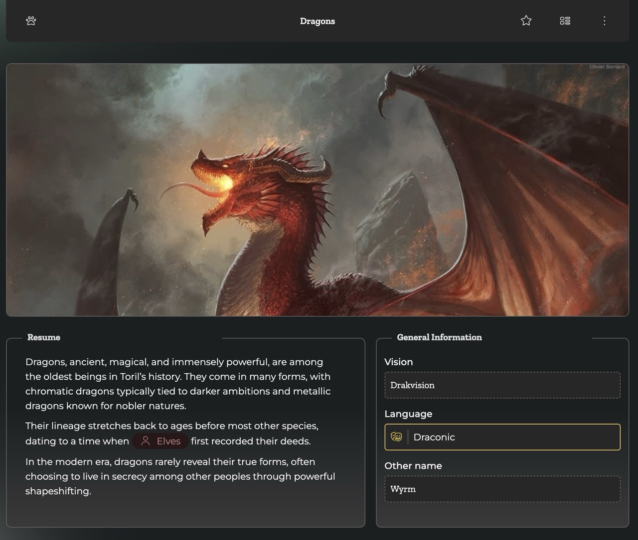Image resolution: width=638 pixels, height=540 pixels.
Task: Click the Other name field label
Action: point(413,466)
